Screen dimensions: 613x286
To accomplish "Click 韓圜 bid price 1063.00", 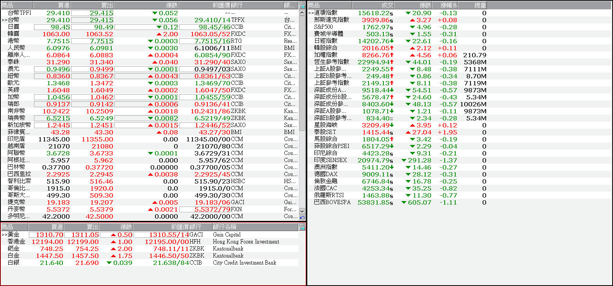I will point(56,34).
